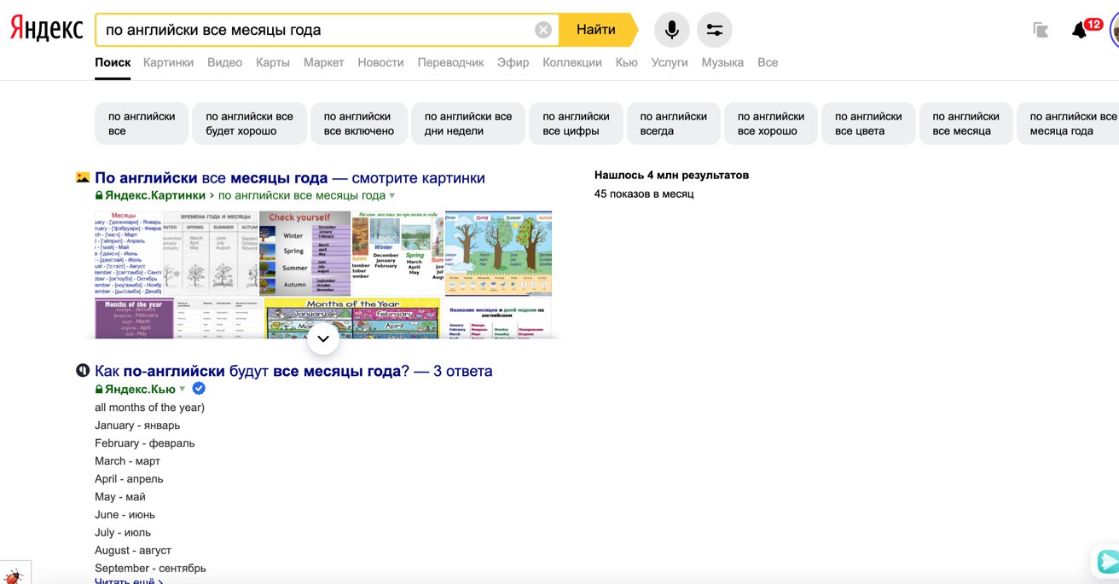Viewport: 1119px width, 584px height.
Task: Open the Новости tab
Action: tap(380, 62)
